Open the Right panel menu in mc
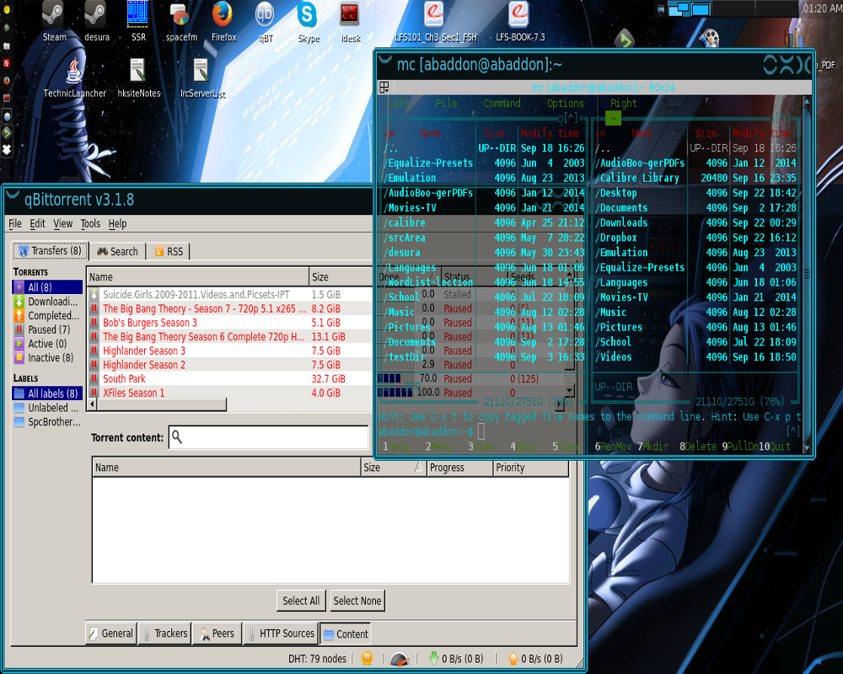This screenshot has width=843, height=674. point(624,103)
